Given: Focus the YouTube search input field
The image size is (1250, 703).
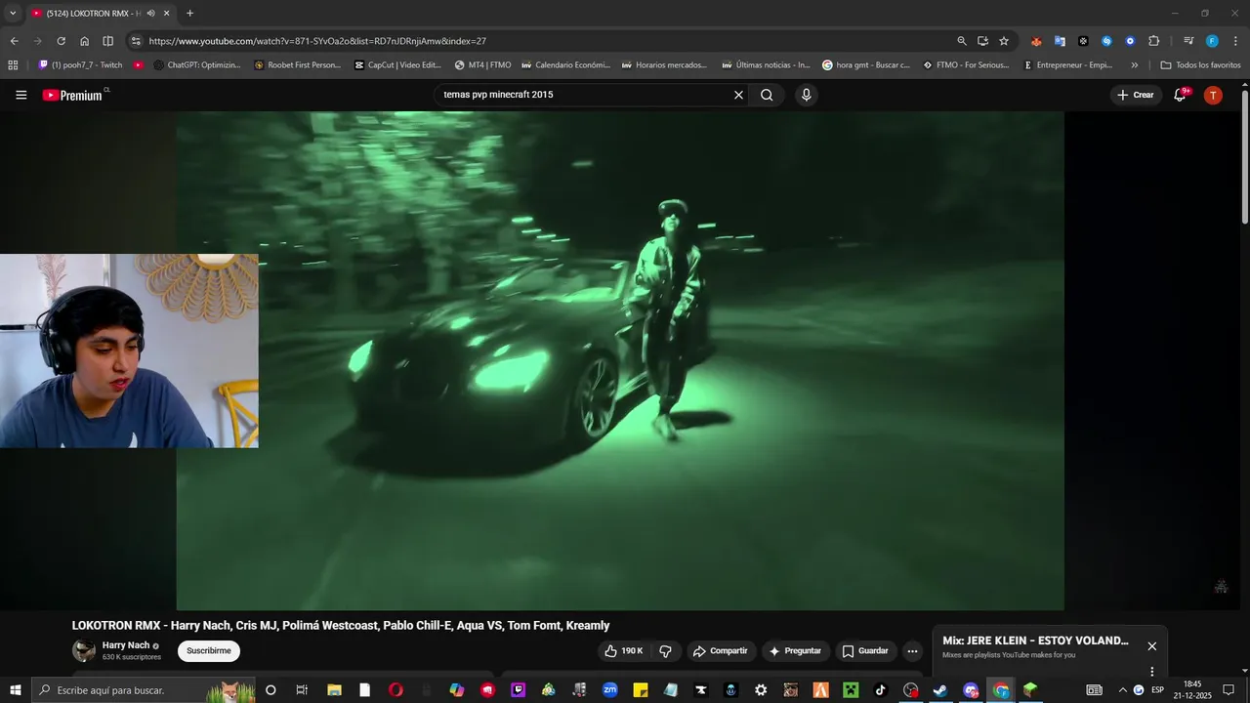Looking at the screenshot, I should coord(584,95).
